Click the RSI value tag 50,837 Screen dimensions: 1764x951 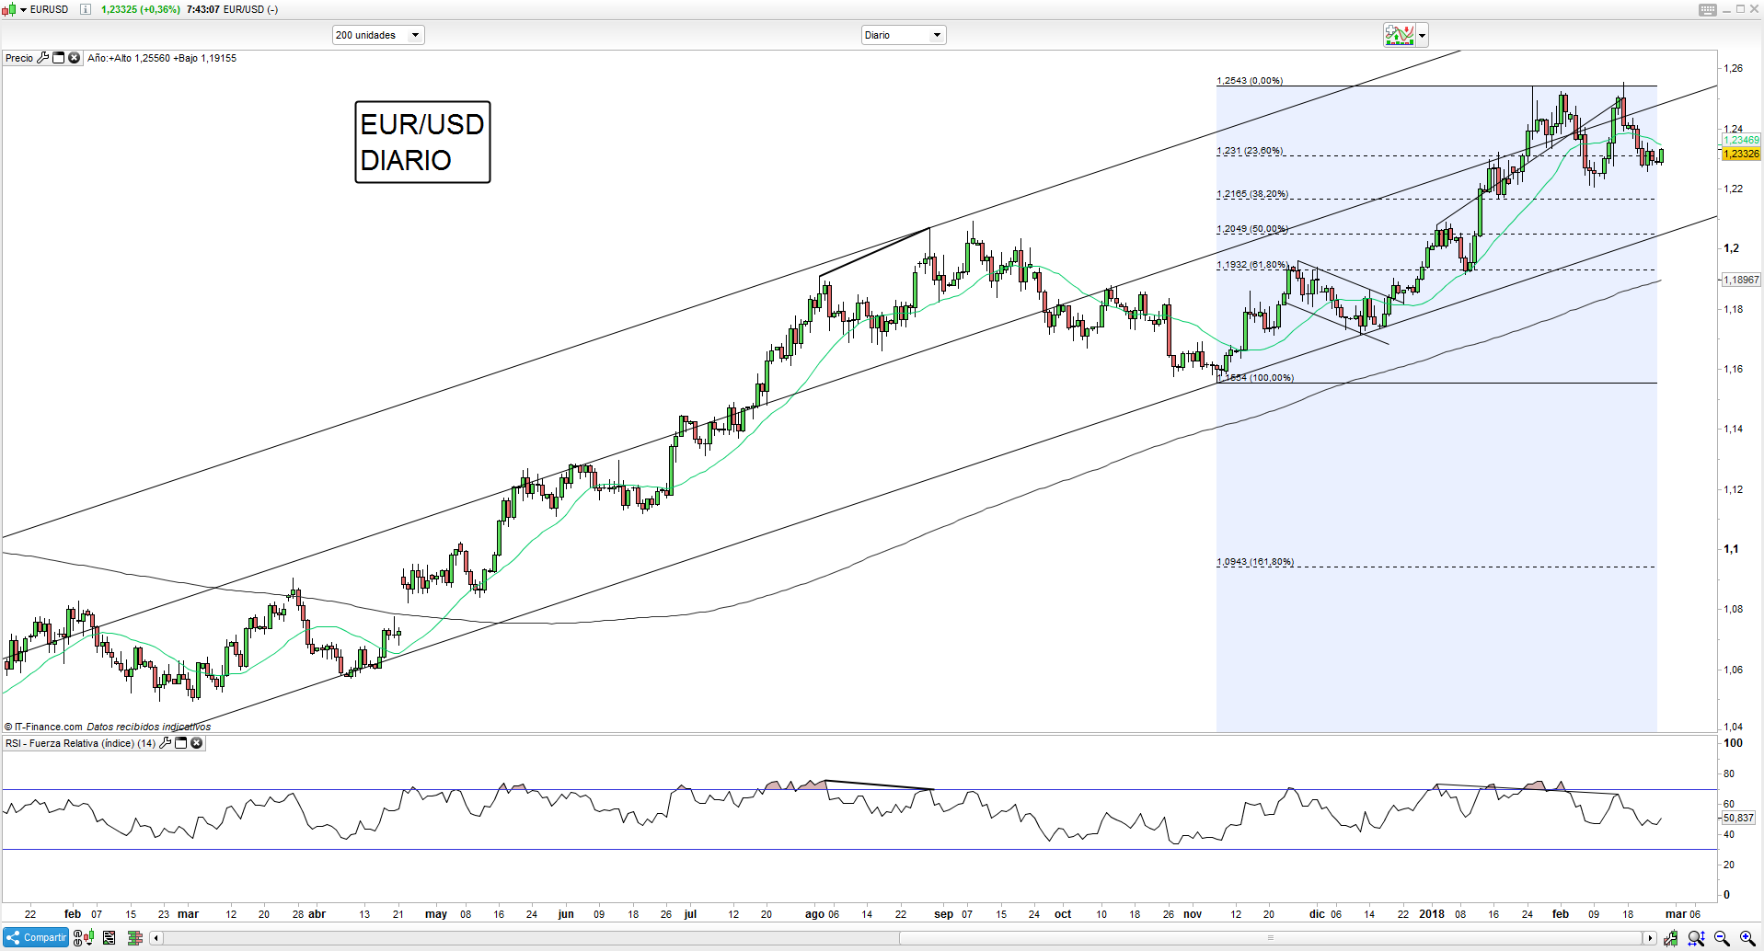(1738, 818)
